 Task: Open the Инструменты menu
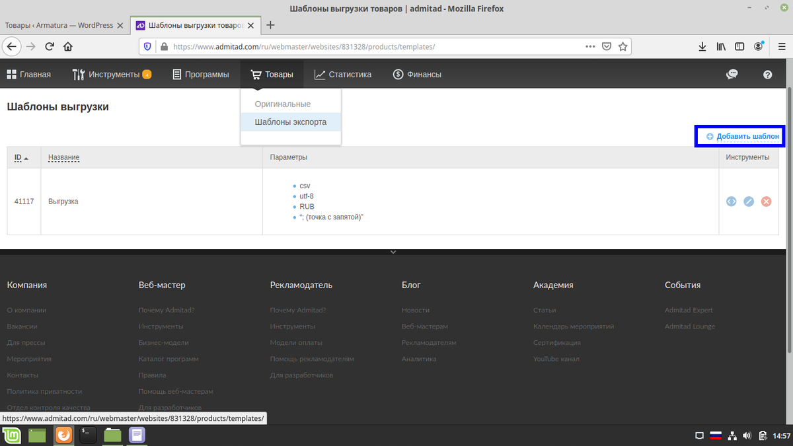tap(112, 74)
